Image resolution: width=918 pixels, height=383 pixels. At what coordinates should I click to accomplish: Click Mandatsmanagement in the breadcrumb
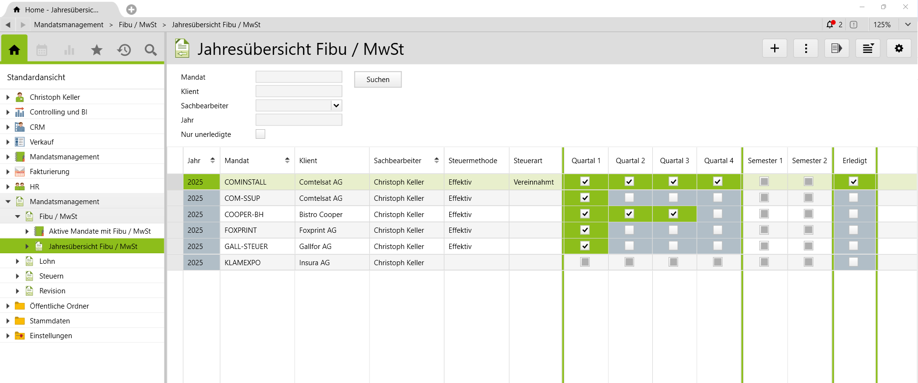point(69,25)
